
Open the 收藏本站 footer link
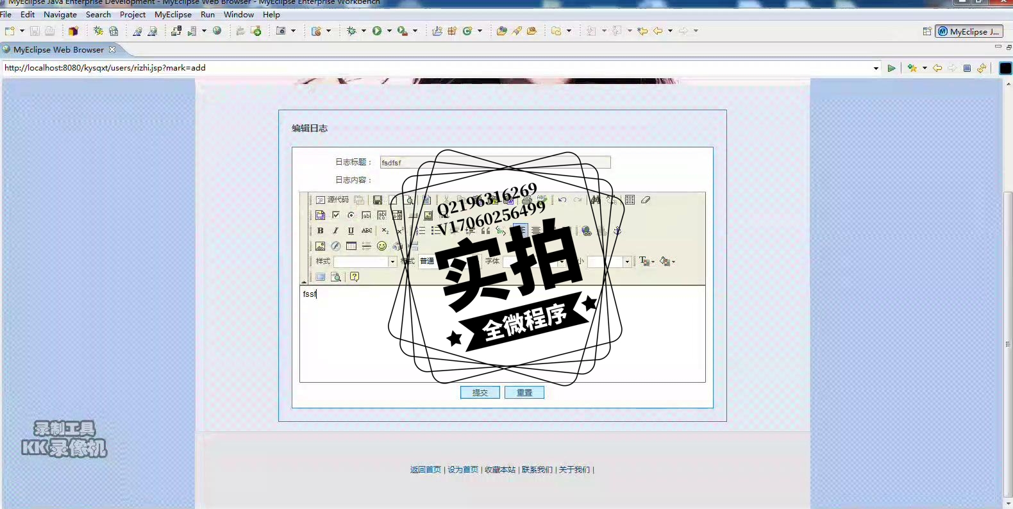tap(500, 470)
